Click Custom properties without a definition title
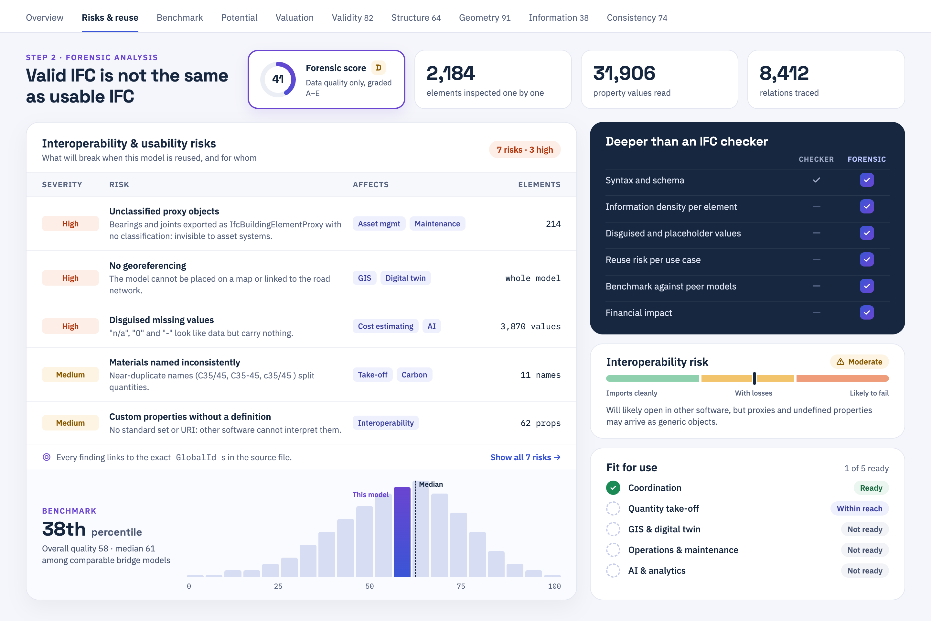Image resolution: width=931 pixels, height=621 pixels. coord(190,417)
